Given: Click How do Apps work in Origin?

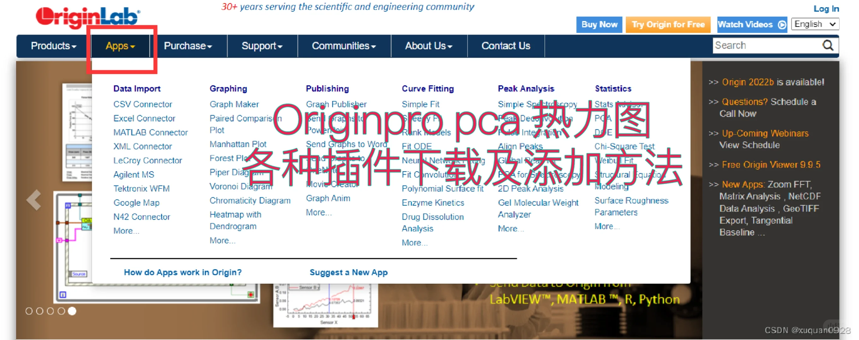Looking at the screenshot, I should pyautogui.click(x=183, y=272).
